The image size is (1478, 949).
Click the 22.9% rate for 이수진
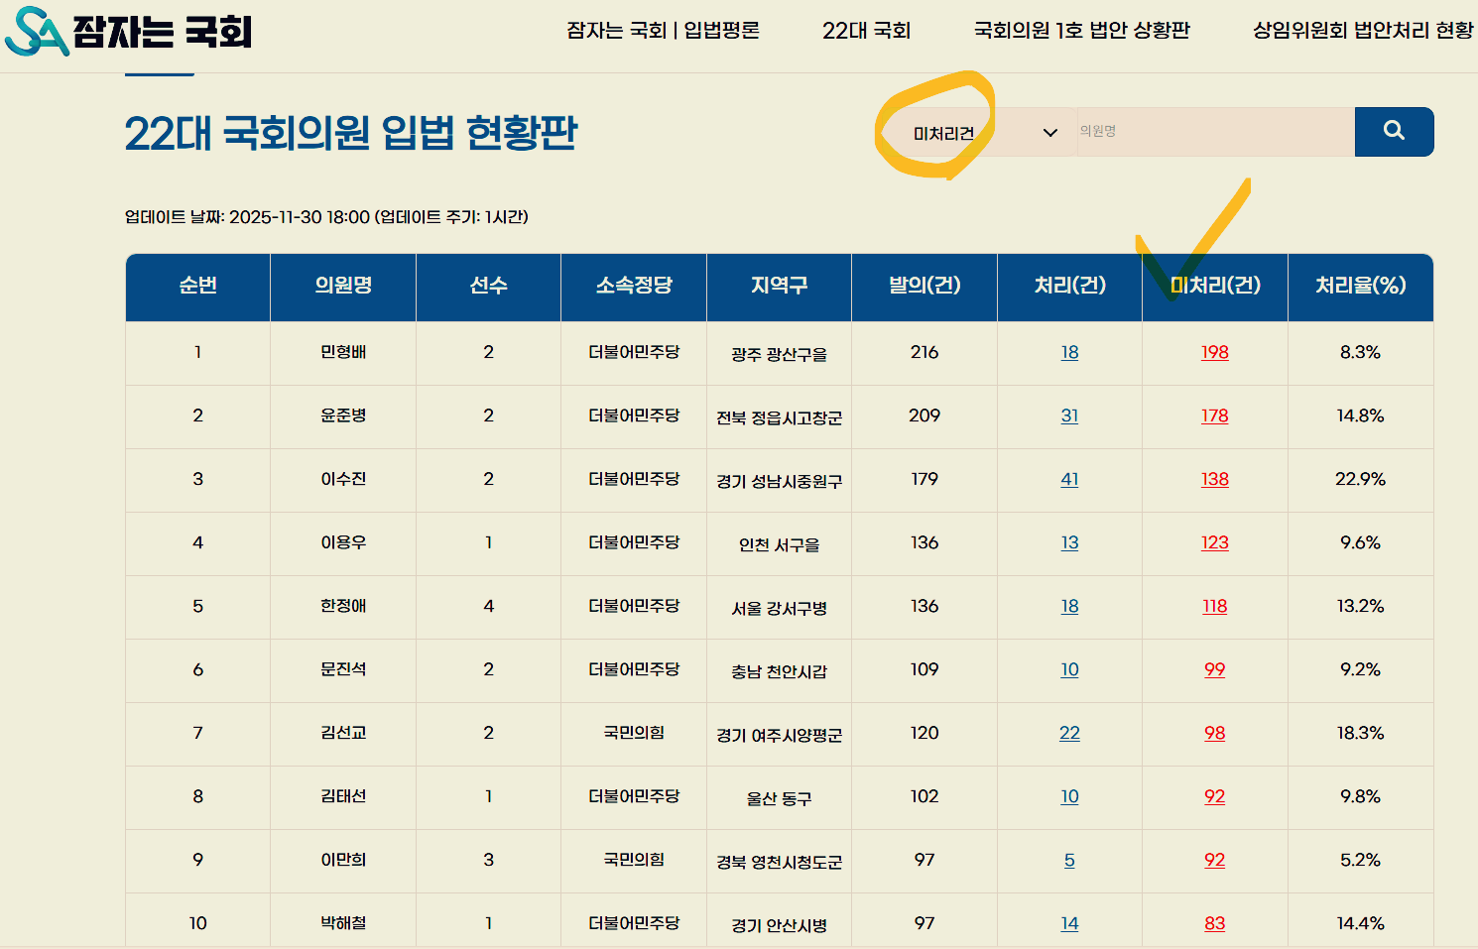[x=1360, y=479]
